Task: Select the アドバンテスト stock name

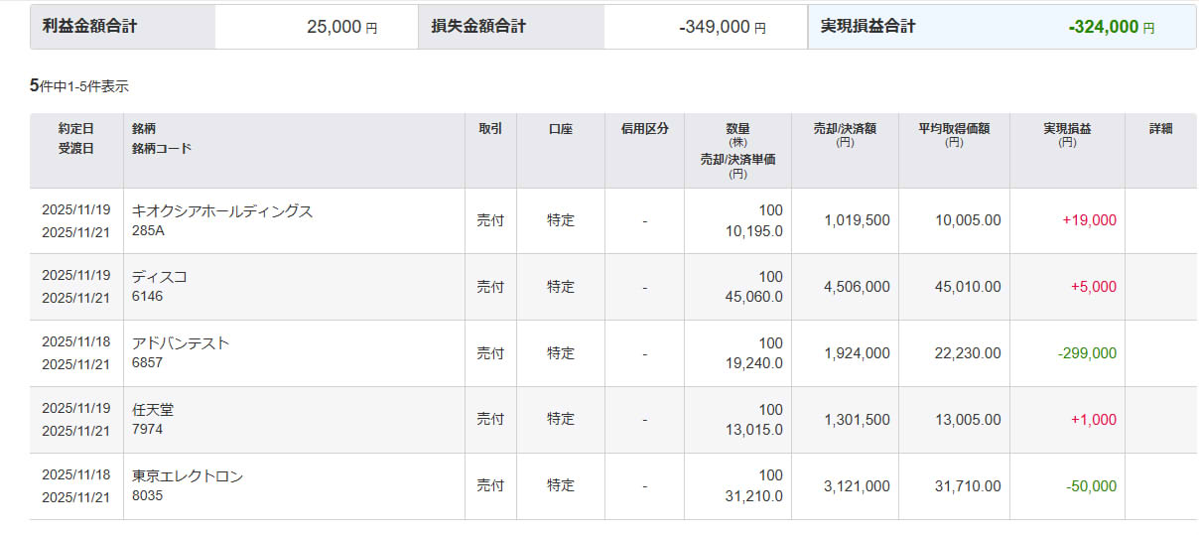Action: [x=181, y=343]
